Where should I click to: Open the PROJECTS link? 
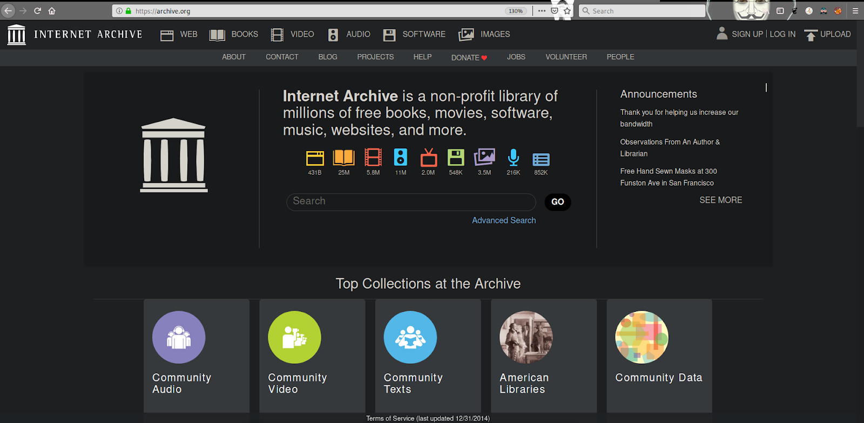(375, 57)
